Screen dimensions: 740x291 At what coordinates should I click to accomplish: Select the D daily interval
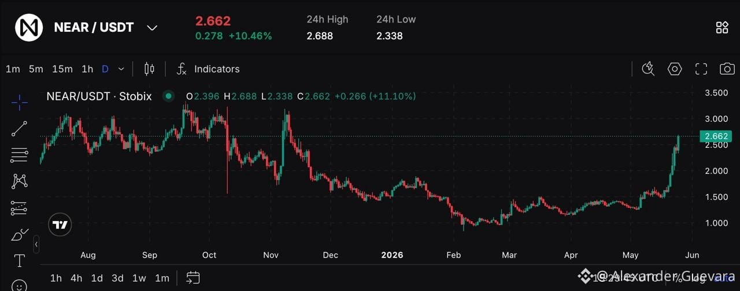(105, 69)
